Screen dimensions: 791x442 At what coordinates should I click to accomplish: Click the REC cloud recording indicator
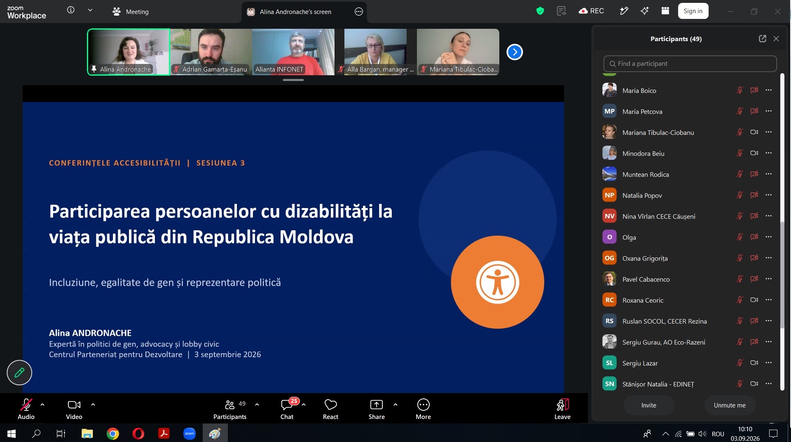(x=591, y=11)
